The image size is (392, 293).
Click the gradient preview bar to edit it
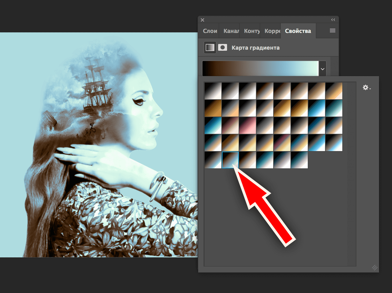(x=260, y=69)
